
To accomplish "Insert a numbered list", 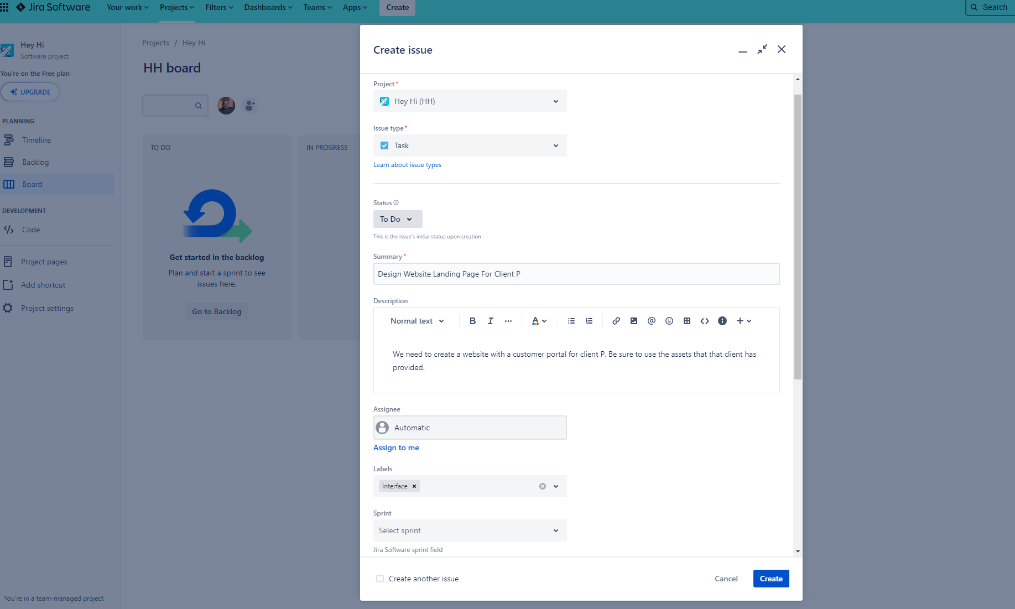I will pos(589,321).
